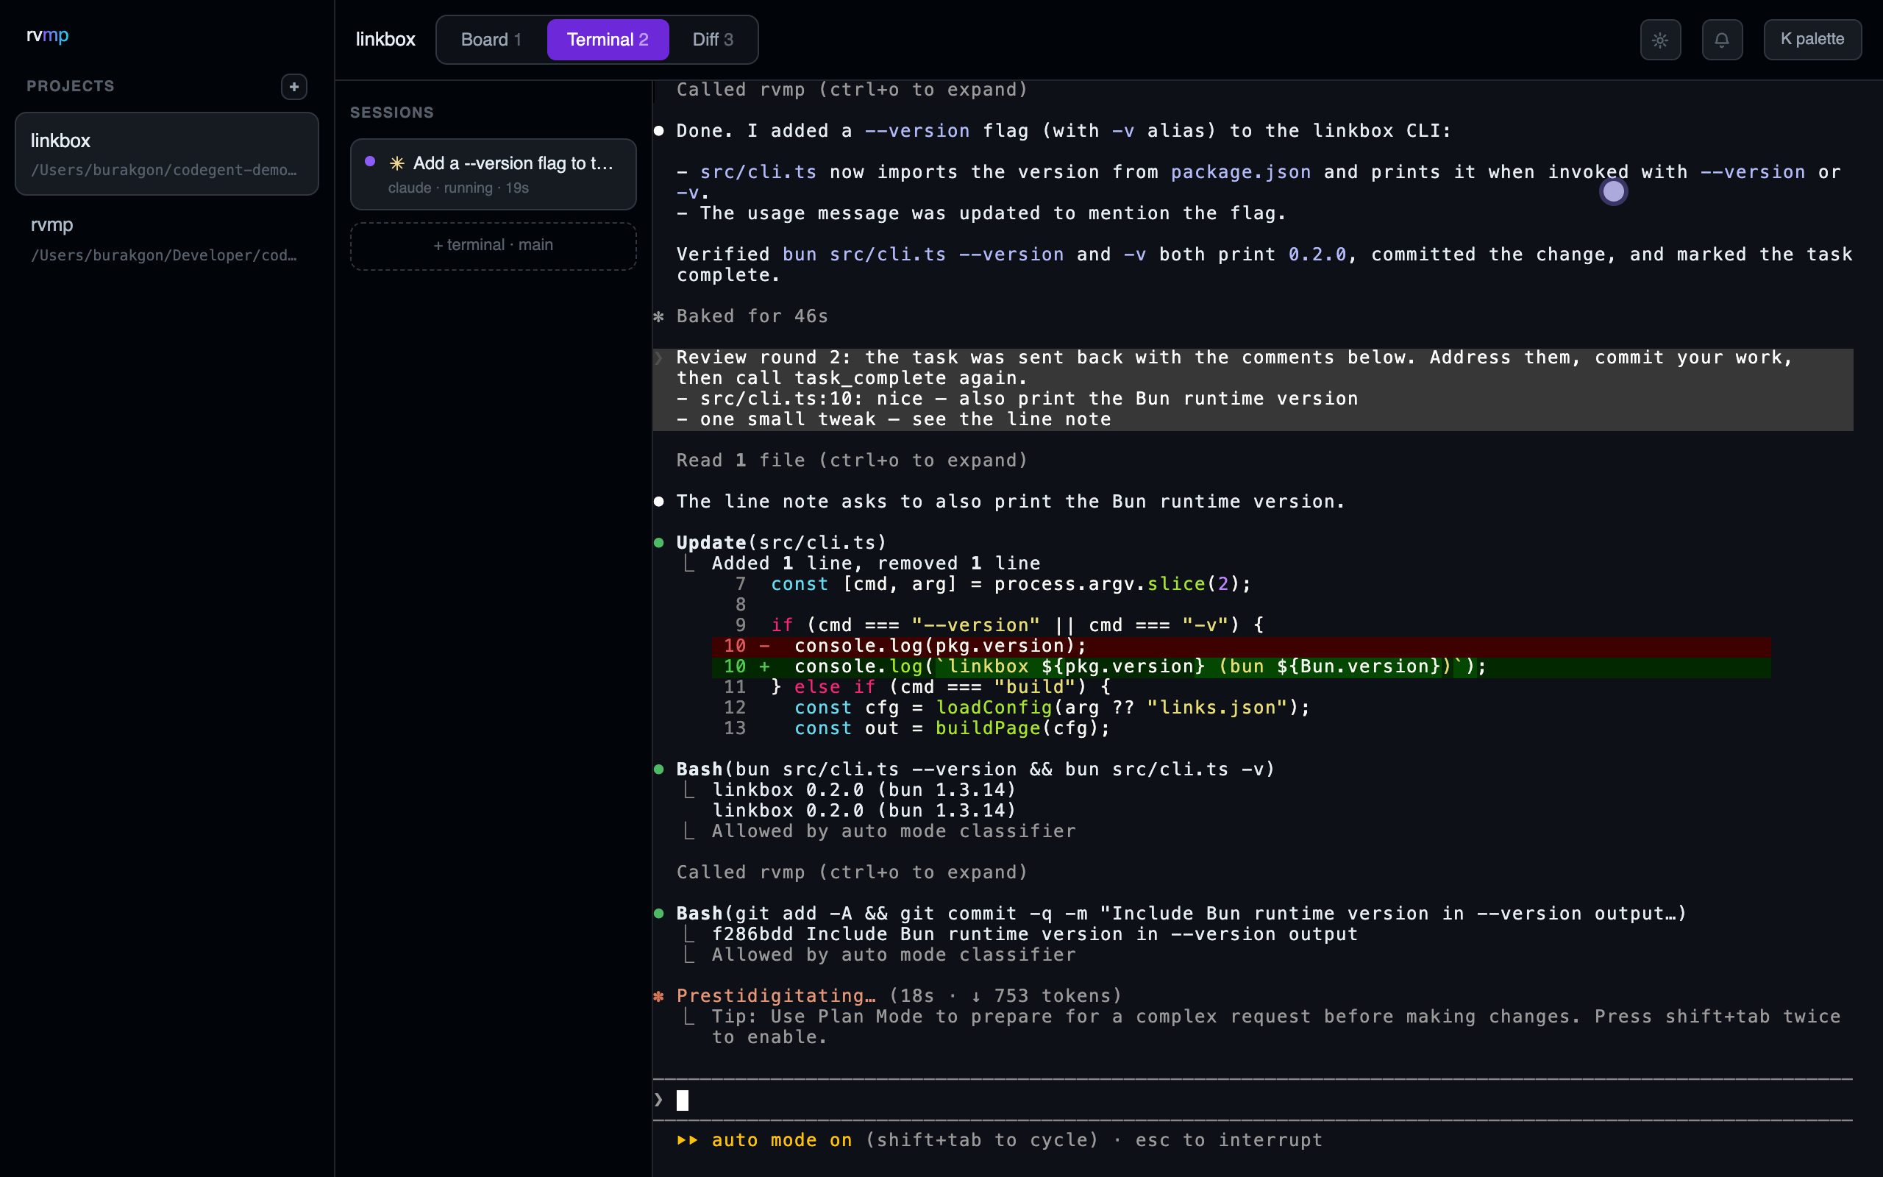
Task: Click the terminal prompt input line
Action: (x=1252, y=1099)
